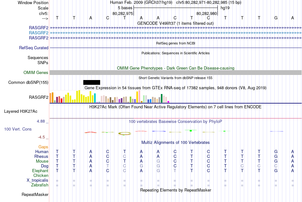Select the Rhesus species label
302x202 pixels.
coord(41,156)
